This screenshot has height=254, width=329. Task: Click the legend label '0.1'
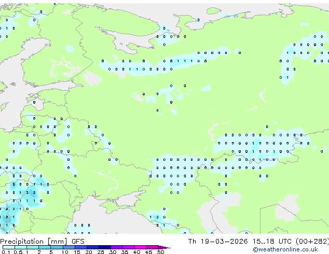(x=6, y=252)
